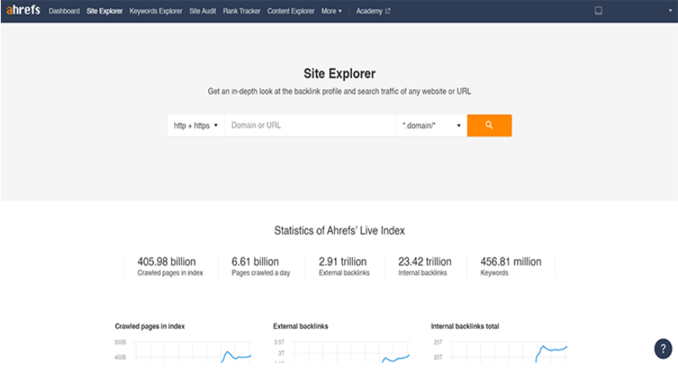Click the orange search button

pyautogui.click(x=489, y=125)
